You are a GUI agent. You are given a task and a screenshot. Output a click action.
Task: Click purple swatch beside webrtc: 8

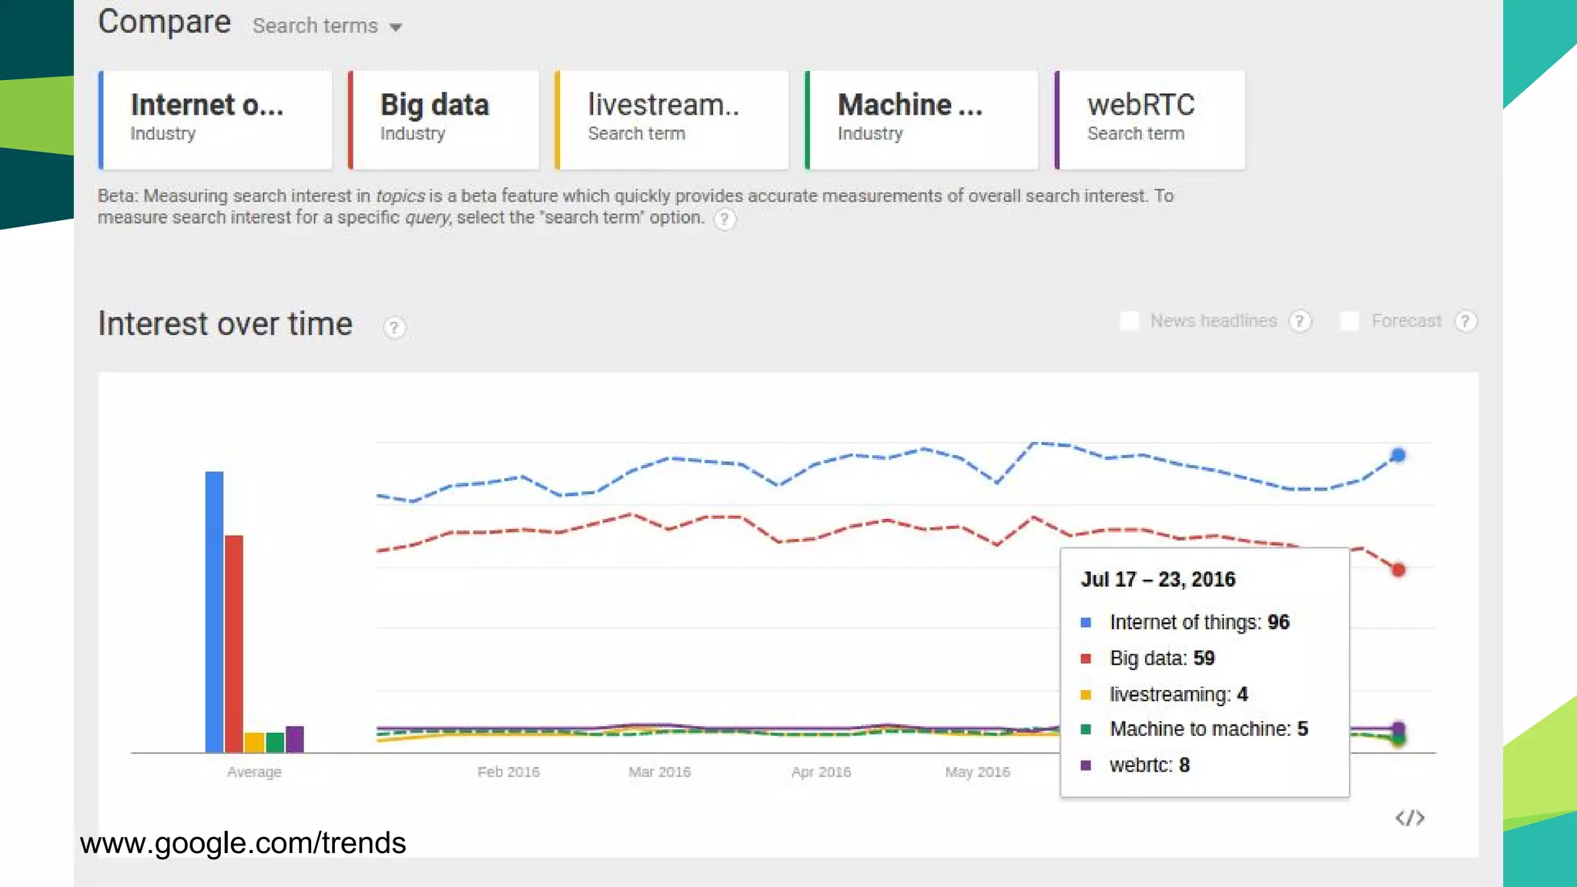(1086, 765)
